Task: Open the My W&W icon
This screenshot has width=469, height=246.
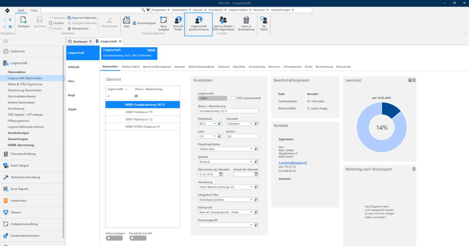Action: point(263,20)
